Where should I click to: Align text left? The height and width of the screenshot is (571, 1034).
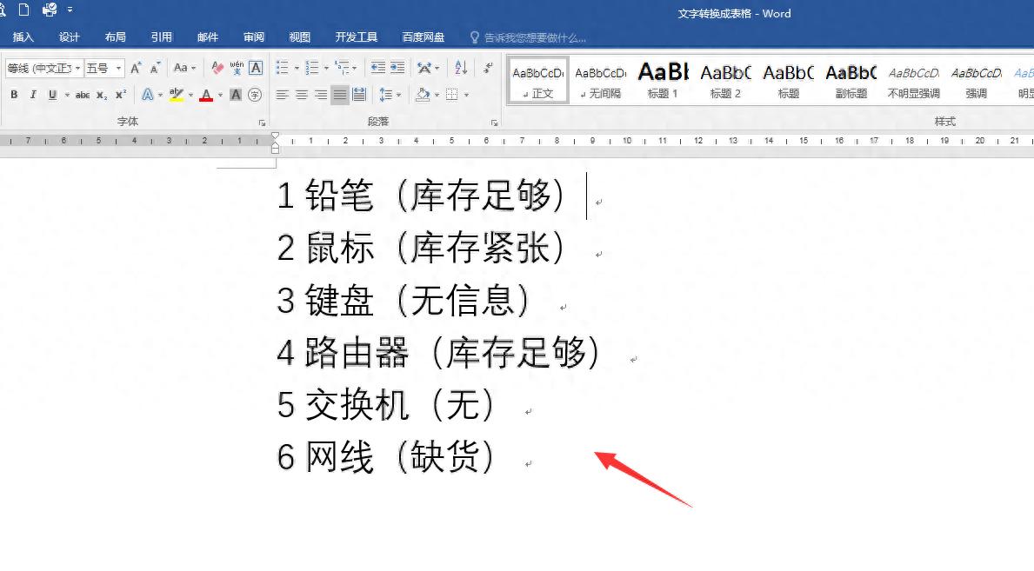(283, 95)
